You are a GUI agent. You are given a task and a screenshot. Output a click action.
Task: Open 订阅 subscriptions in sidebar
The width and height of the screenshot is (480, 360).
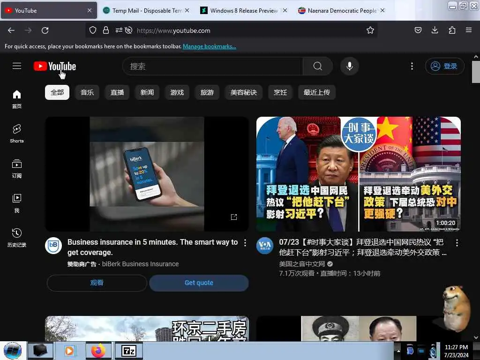point(17,169)
